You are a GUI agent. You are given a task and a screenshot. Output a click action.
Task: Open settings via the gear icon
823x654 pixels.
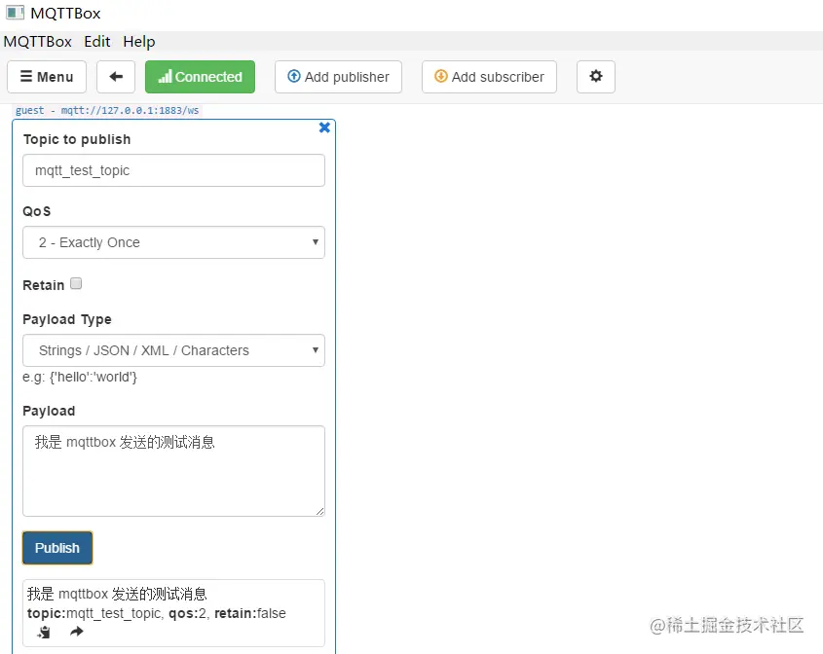(596, 77)
